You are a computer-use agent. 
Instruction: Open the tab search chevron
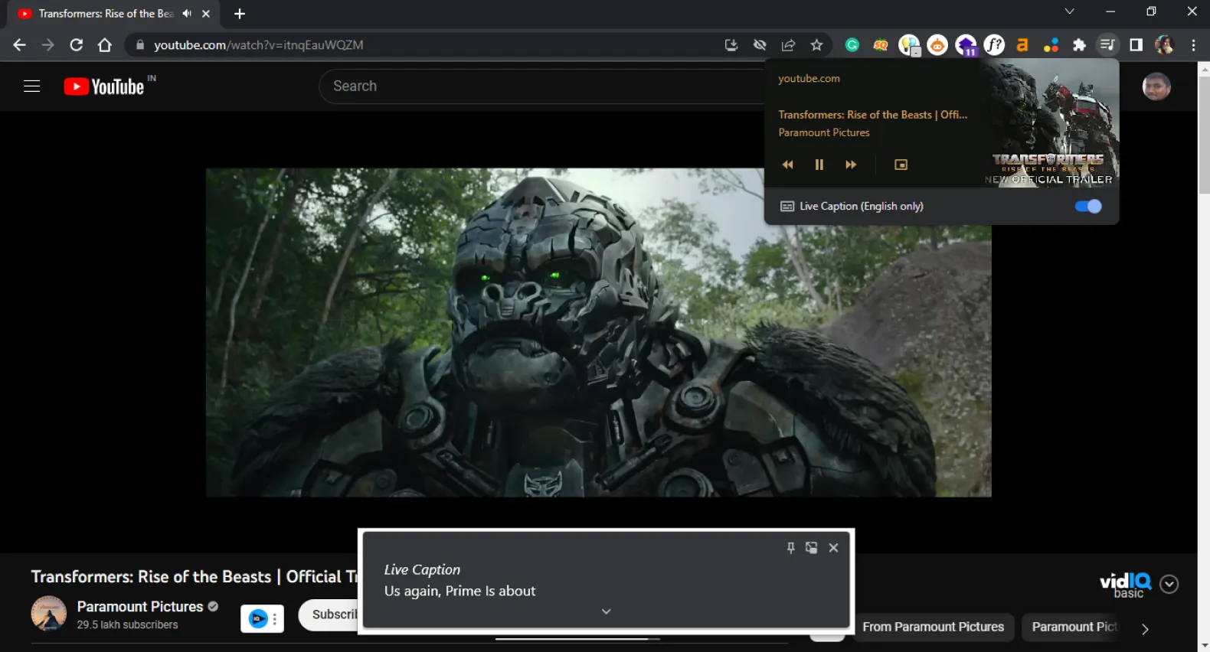point(1069,11)
